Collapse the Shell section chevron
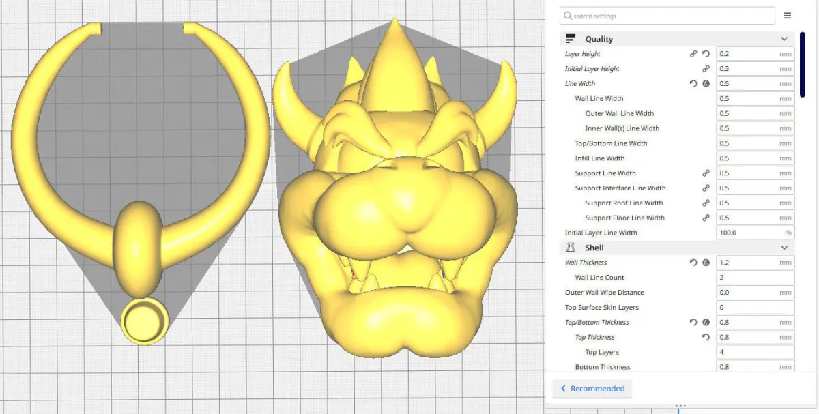This screenshot has width=819, height=414. (784, 248)
